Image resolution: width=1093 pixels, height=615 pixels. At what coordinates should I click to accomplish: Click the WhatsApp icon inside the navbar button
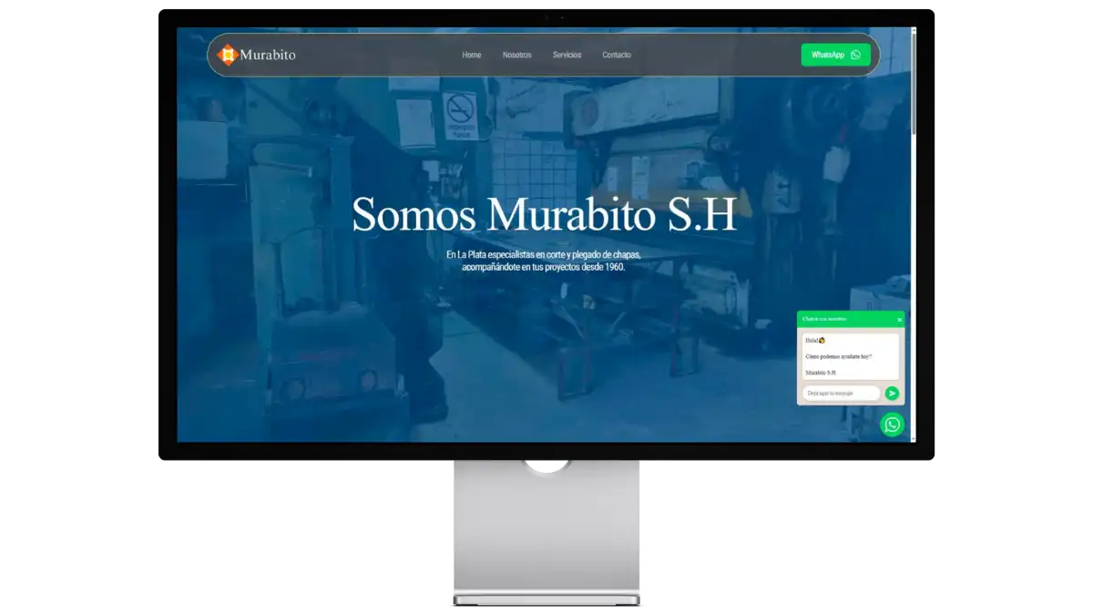pyautogui.click(x=855, y=55)
